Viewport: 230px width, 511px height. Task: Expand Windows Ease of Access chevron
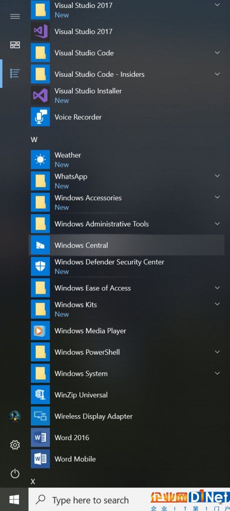pos(218,288)
